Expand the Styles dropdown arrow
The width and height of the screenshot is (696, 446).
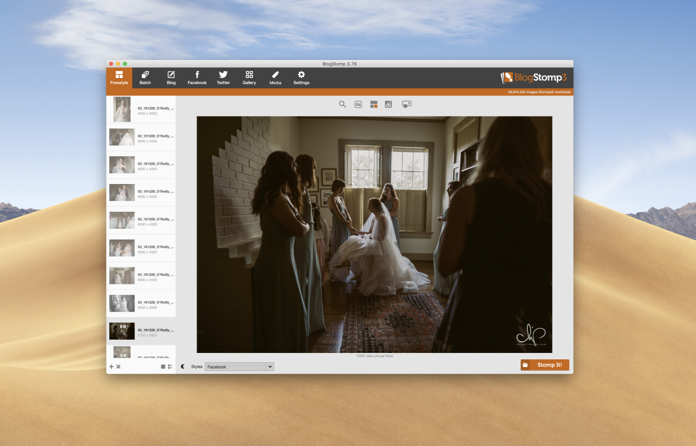point(270,367)
